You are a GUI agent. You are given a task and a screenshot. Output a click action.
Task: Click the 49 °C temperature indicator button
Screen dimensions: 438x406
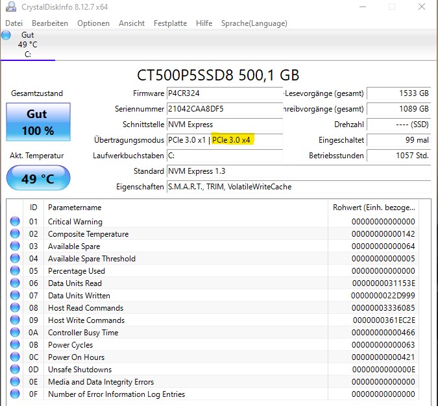click(38, 178)
